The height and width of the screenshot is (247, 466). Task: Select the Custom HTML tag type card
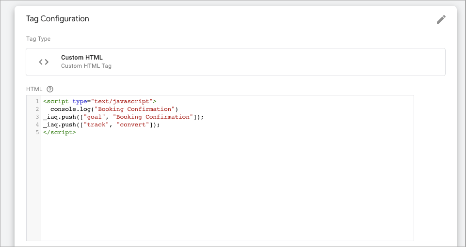click(x=235, y=62)
